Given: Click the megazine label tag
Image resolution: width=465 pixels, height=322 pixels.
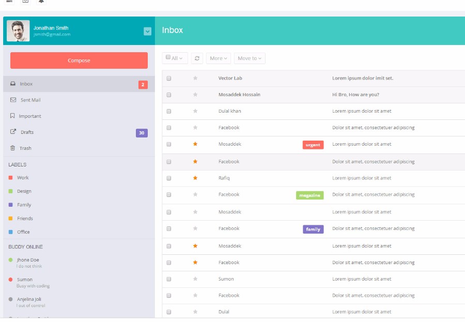Looking at the screenshot, I should [309, 195].
